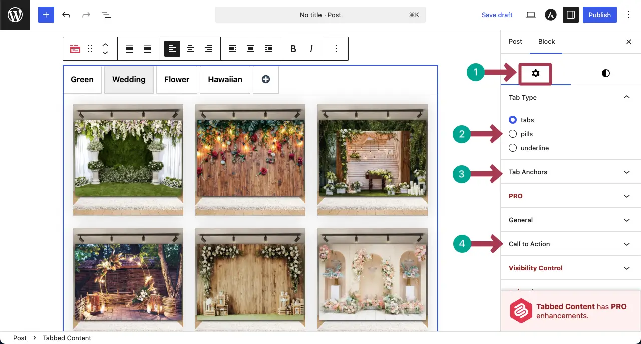Toggle Bold formatting in block toolbar

click(293, 49)
